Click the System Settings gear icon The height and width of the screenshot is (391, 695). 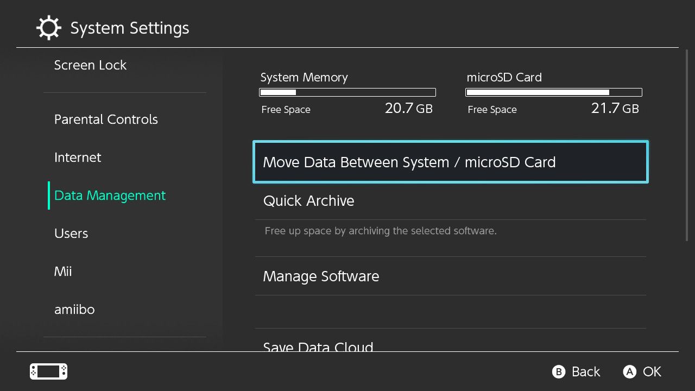48,28
